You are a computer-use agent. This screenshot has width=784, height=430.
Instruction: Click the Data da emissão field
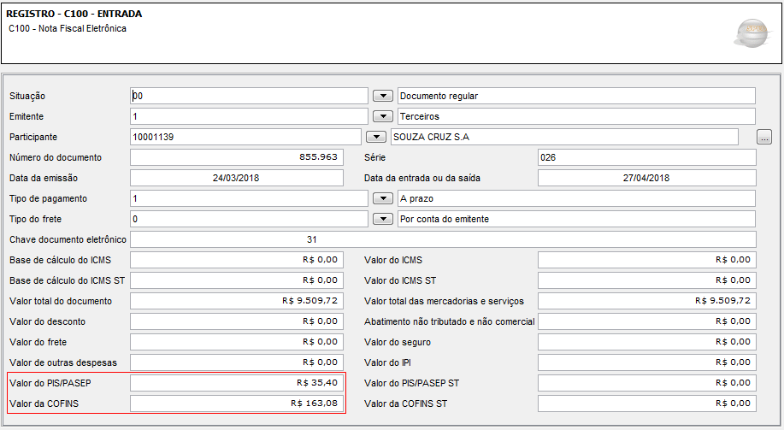pos(237,178)
